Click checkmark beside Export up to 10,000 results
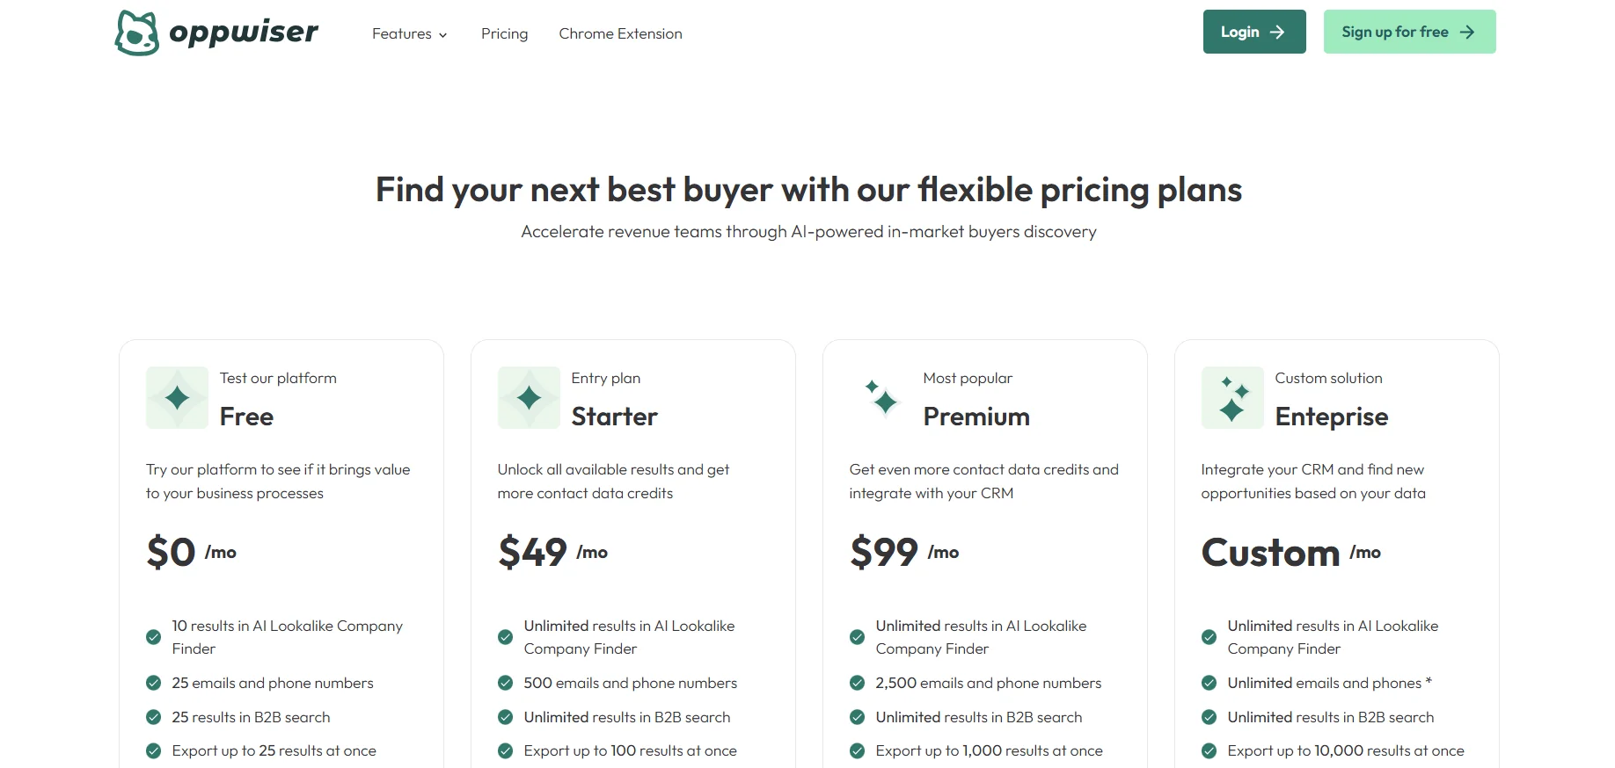 [1209, 750]
